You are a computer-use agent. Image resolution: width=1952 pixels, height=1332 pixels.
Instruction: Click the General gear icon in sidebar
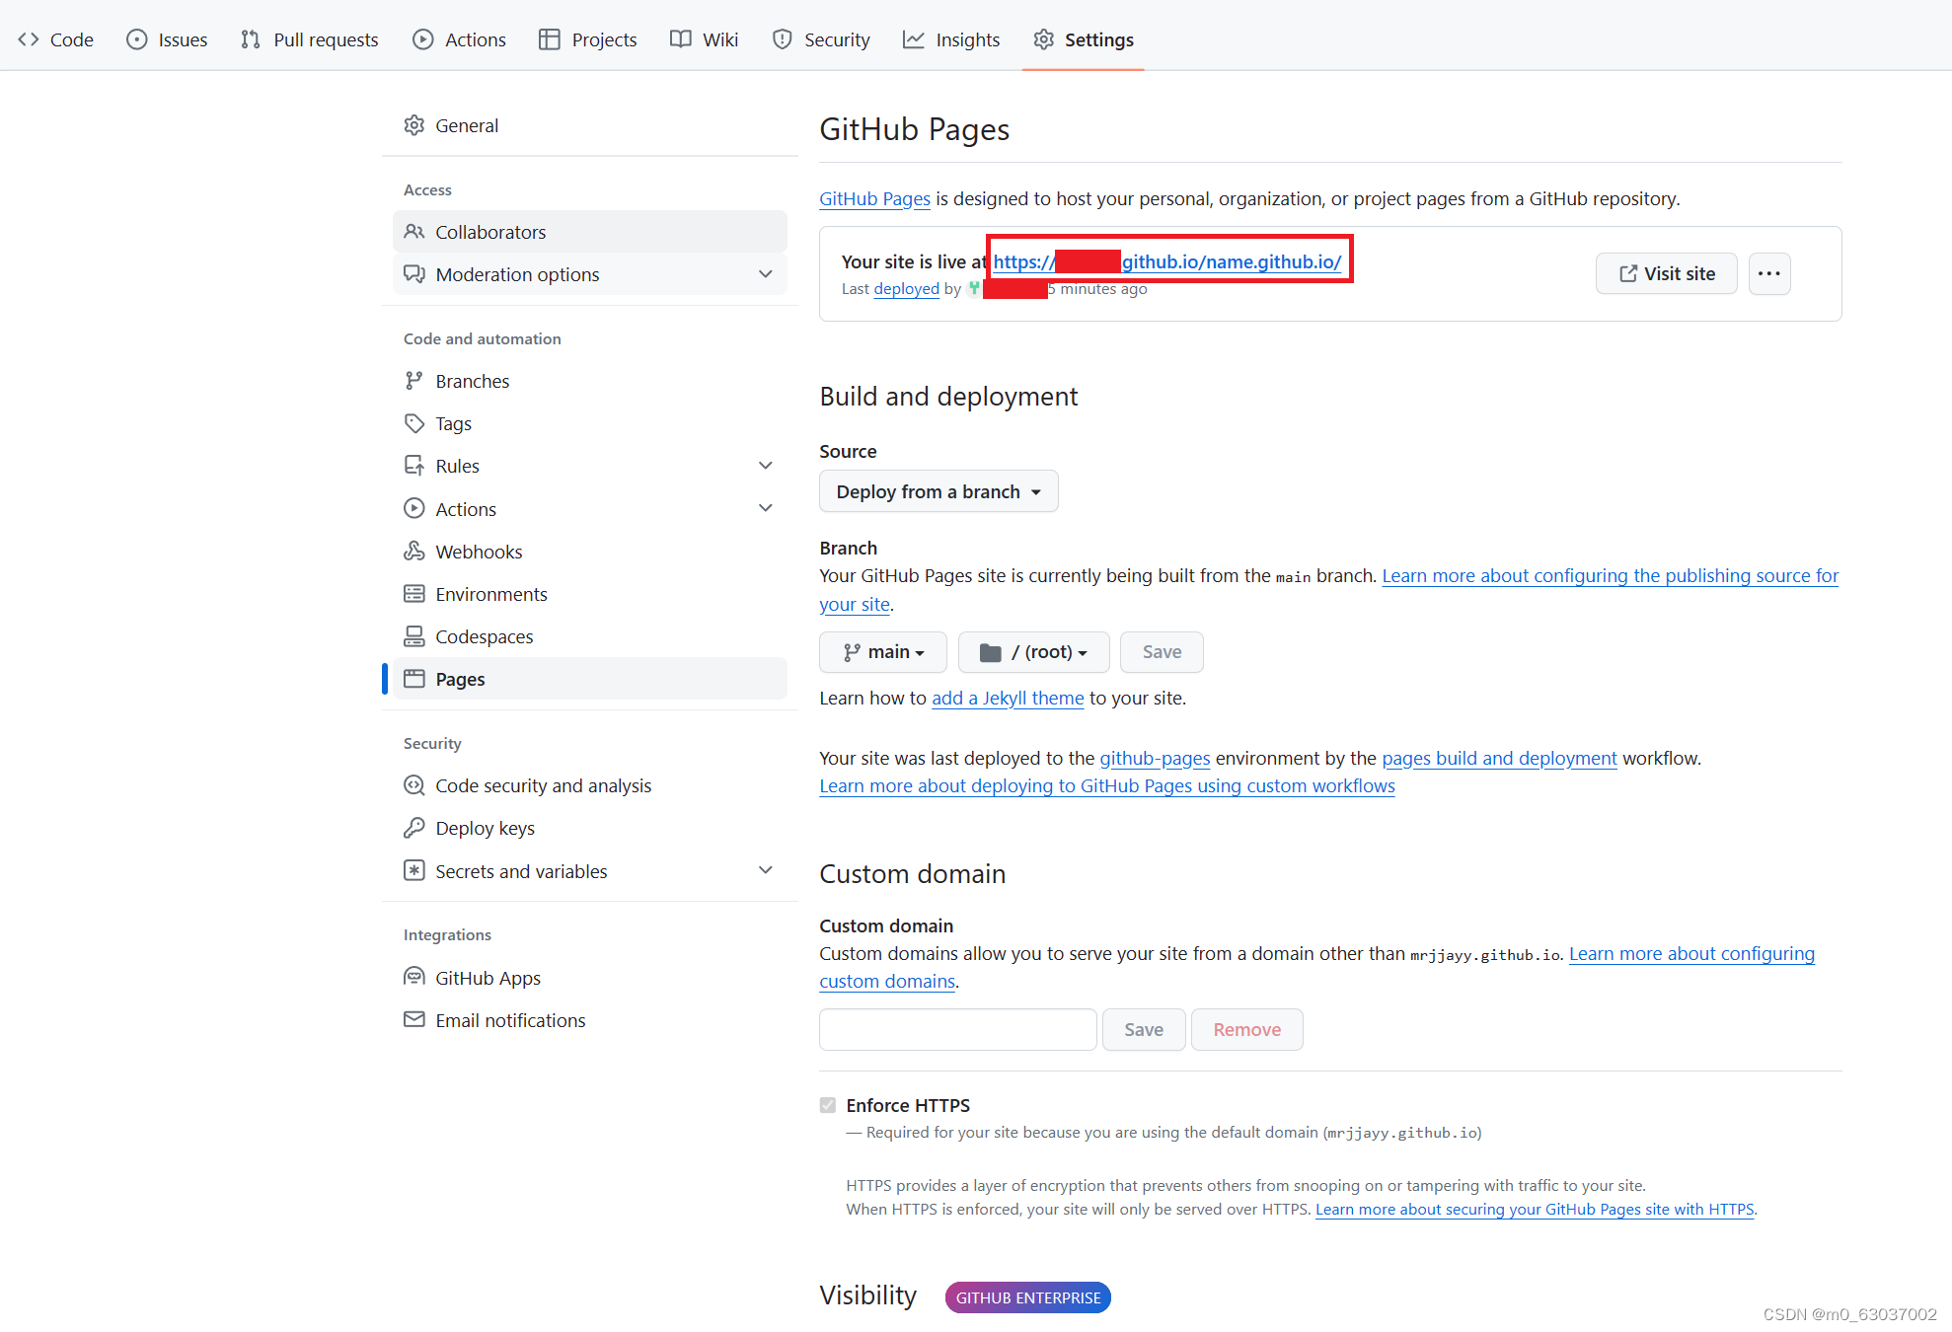click(x=414, y=125)
